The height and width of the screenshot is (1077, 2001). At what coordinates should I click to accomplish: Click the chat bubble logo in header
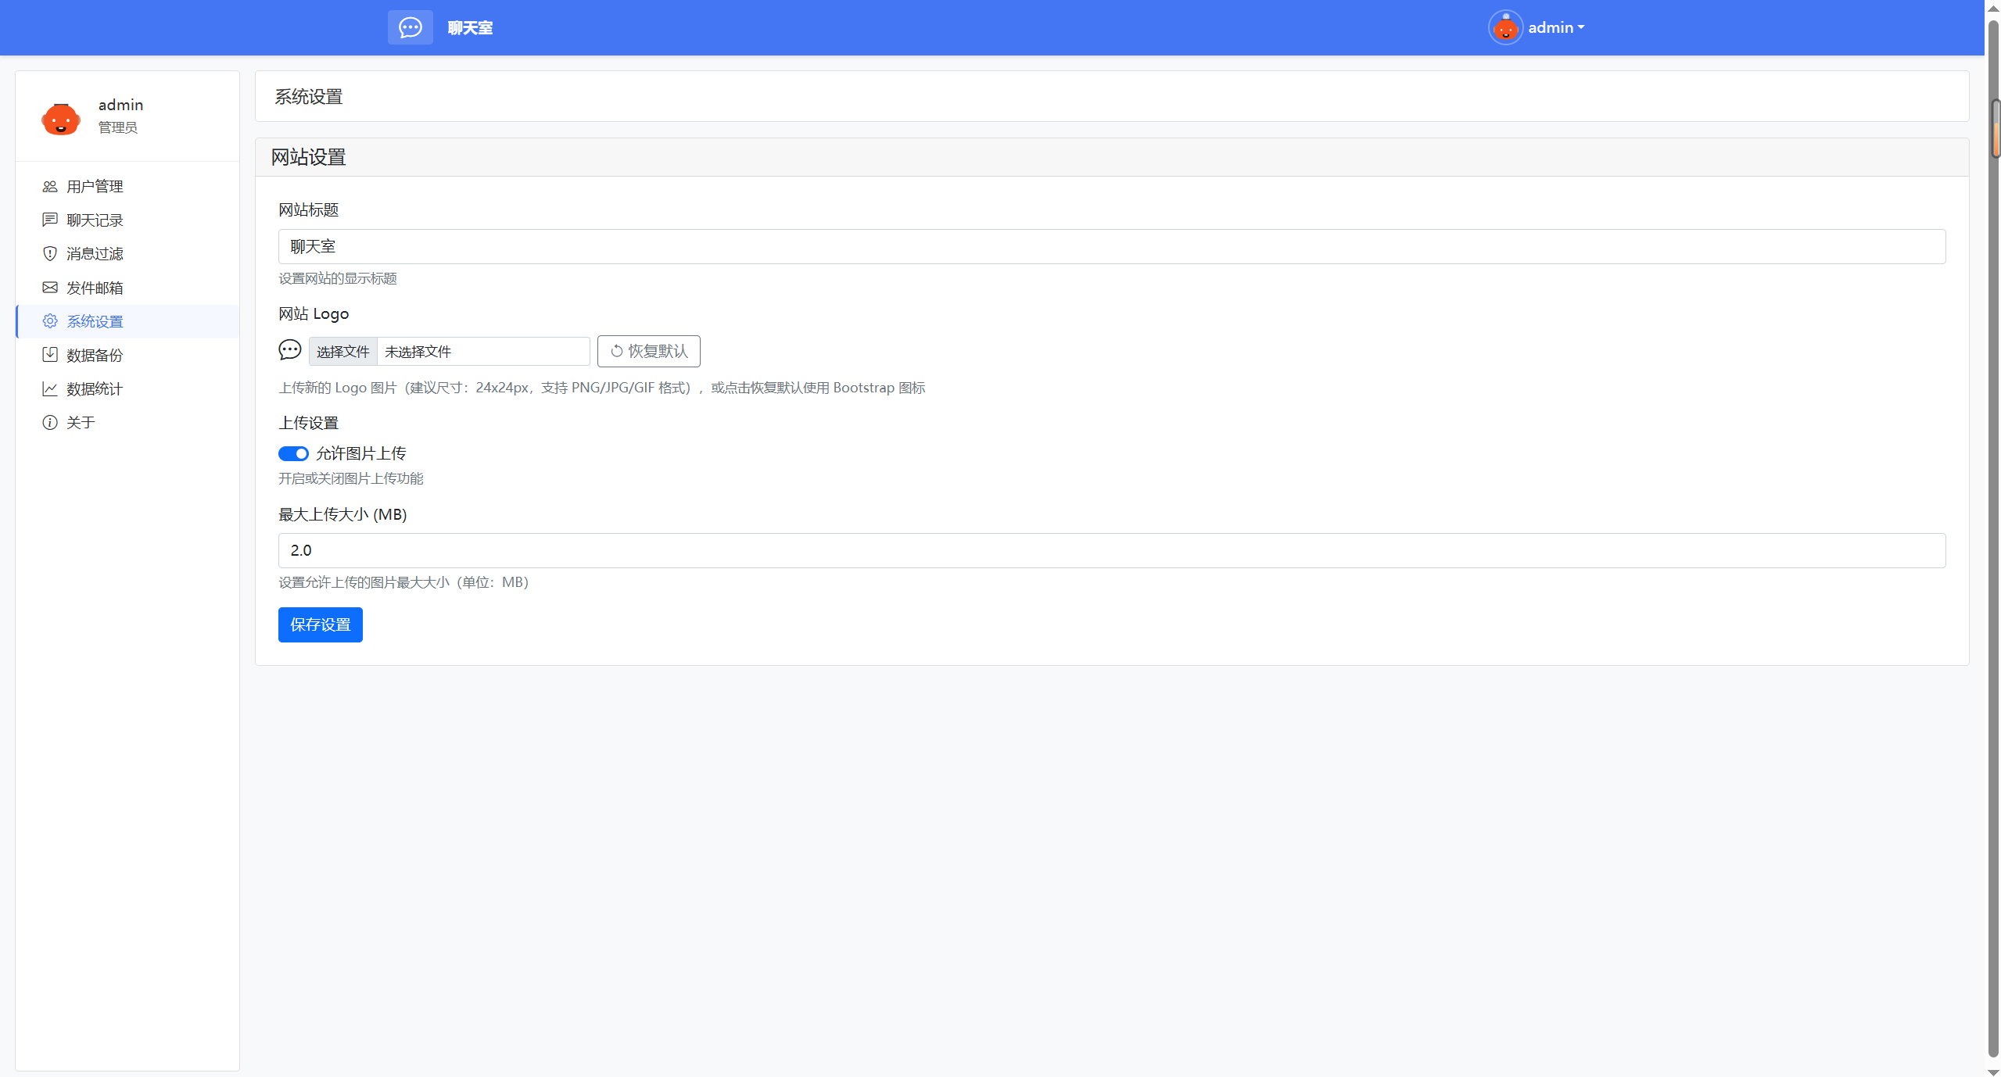(x=410, y=27)
